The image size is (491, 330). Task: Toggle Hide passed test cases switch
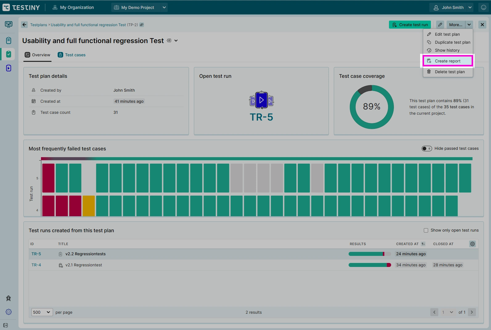[427, 149]
